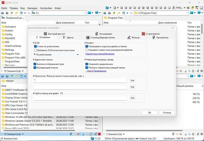Screen dimensions: 204x141
Task: Click the 'Найти папку или файл' input field
Action: coord(80,98)
